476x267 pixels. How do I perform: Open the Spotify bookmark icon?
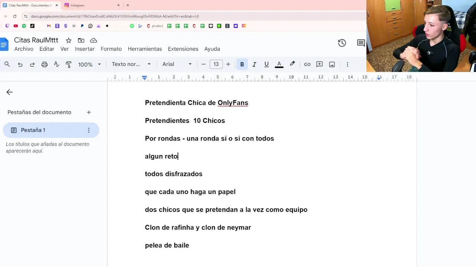[x=132, y=26]
